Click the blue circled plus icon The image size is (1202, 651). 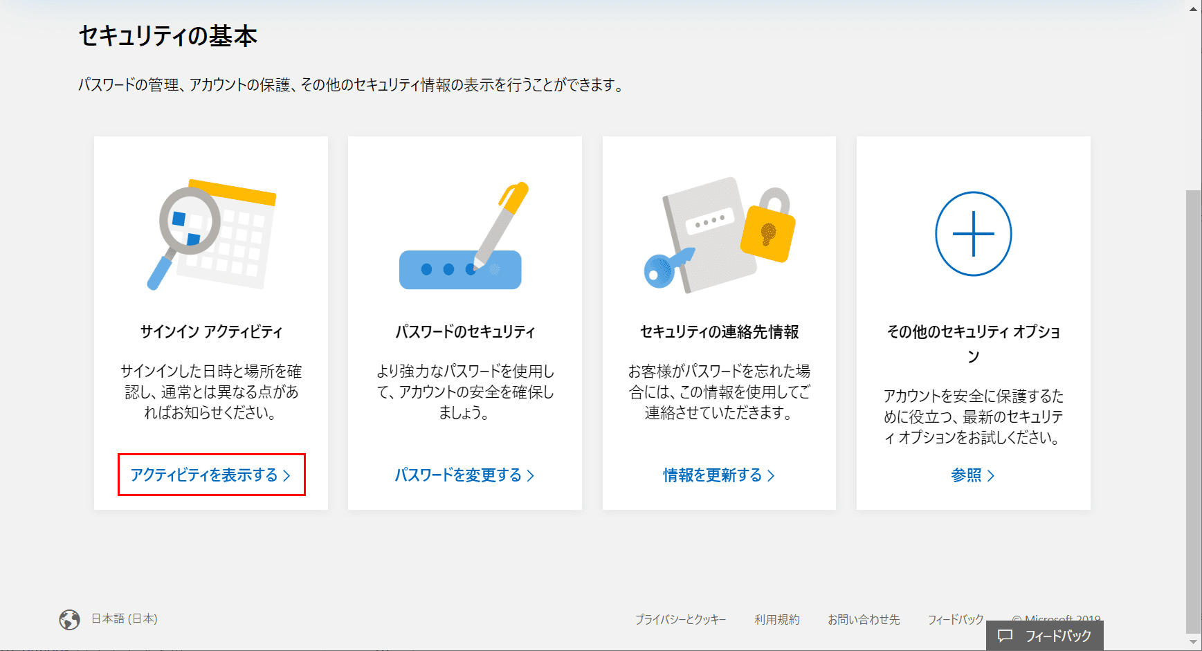tap(973, 234)
